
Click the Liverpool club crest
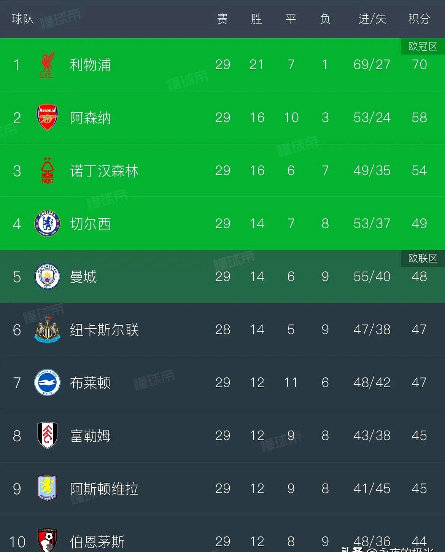tap(47, 65)
